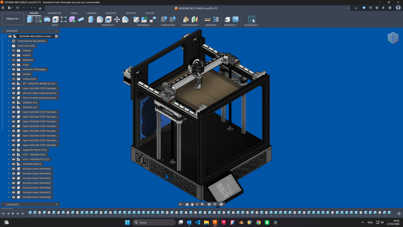Image resolution: width=403 pixels, height=227 pixels.
Task: Hide the Knurled Insert M3xH8:22 component
Action: [14, 169]
